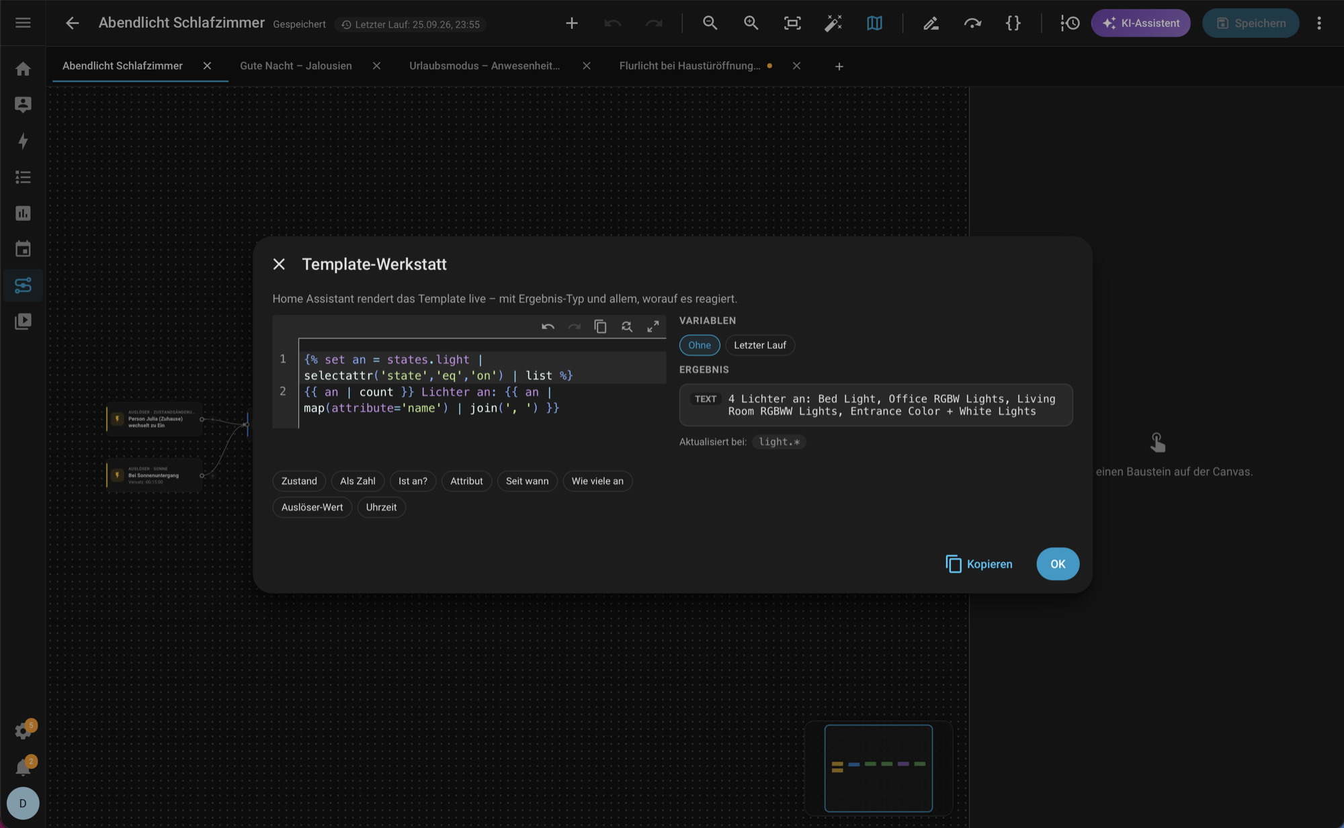1344x828 pixels.
Task: Insert the Seit wann snippet
Action: (x=527, y=481)
